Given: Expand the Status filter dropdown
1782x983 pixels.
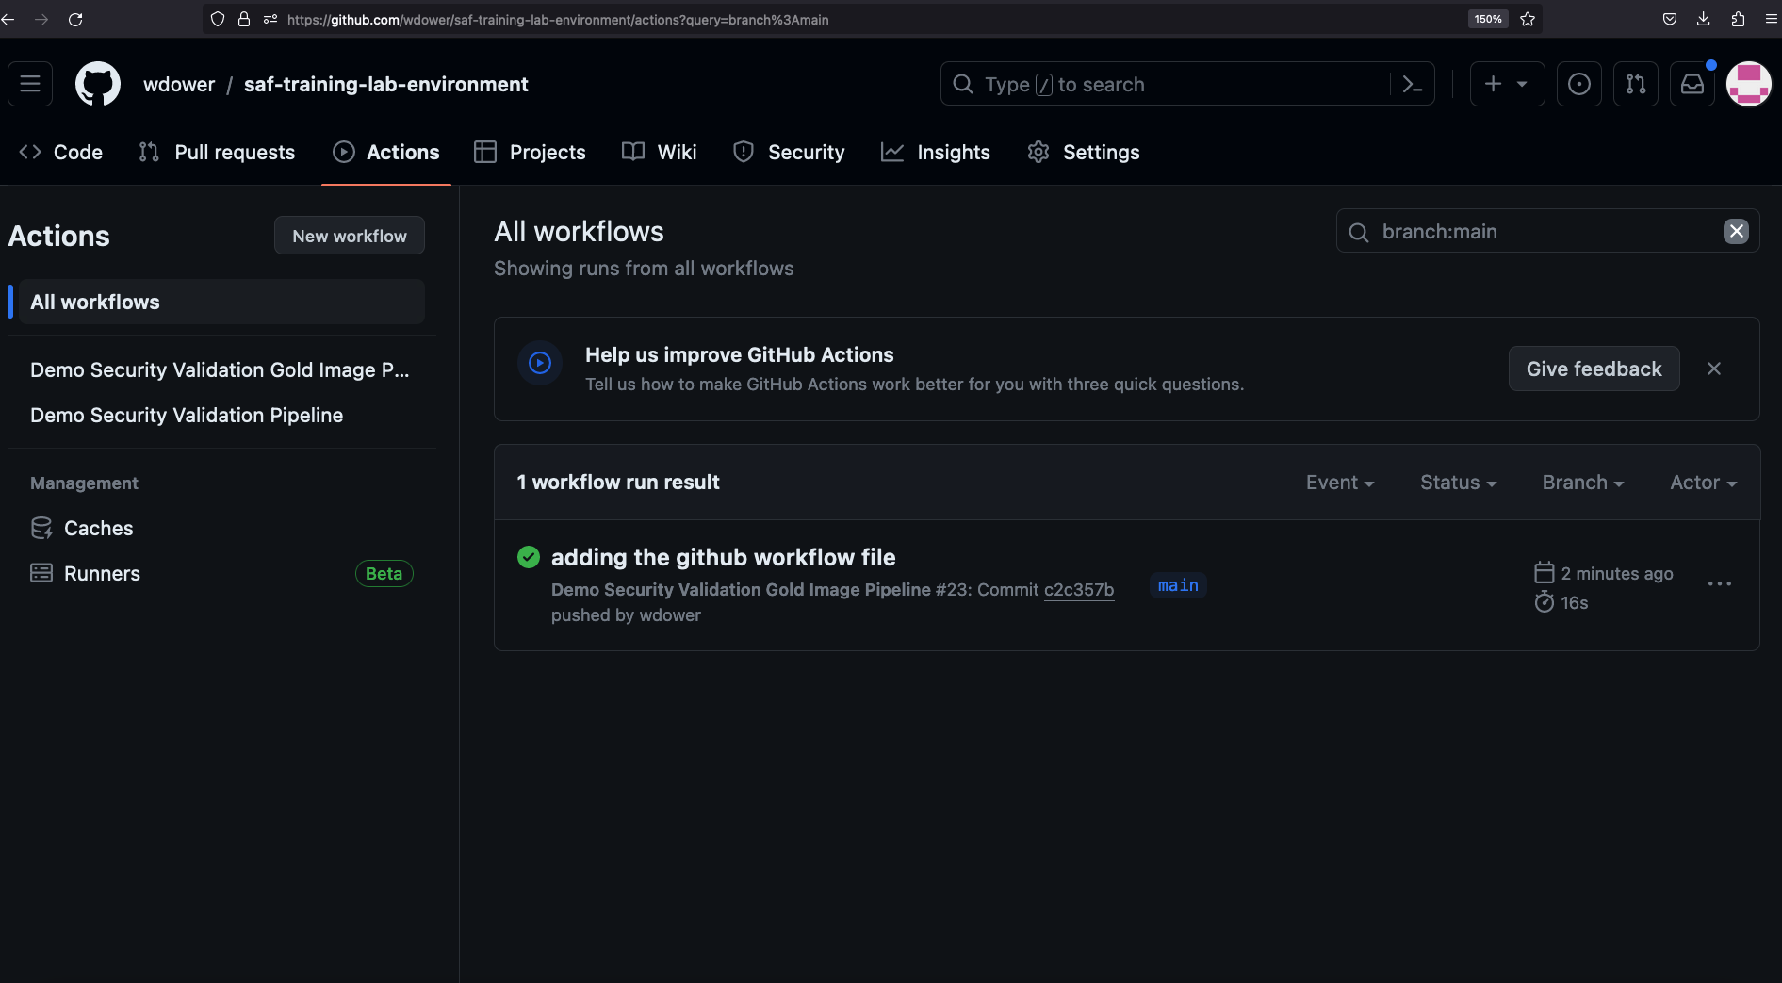Looking at the screenshot, I should click(1458, 483).
